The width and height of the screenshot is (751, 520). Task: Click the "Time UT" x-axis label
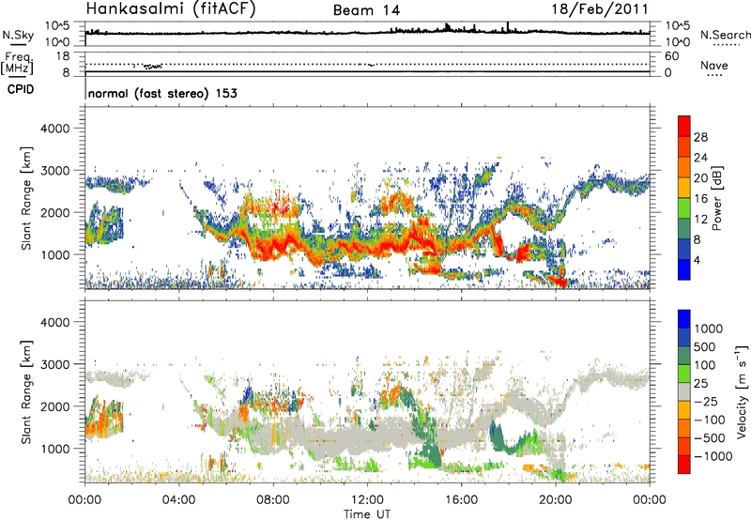pos(367,514)
